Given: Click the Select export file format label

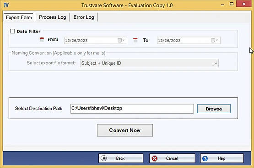Looking at the screenshot, I should point(51,63).
